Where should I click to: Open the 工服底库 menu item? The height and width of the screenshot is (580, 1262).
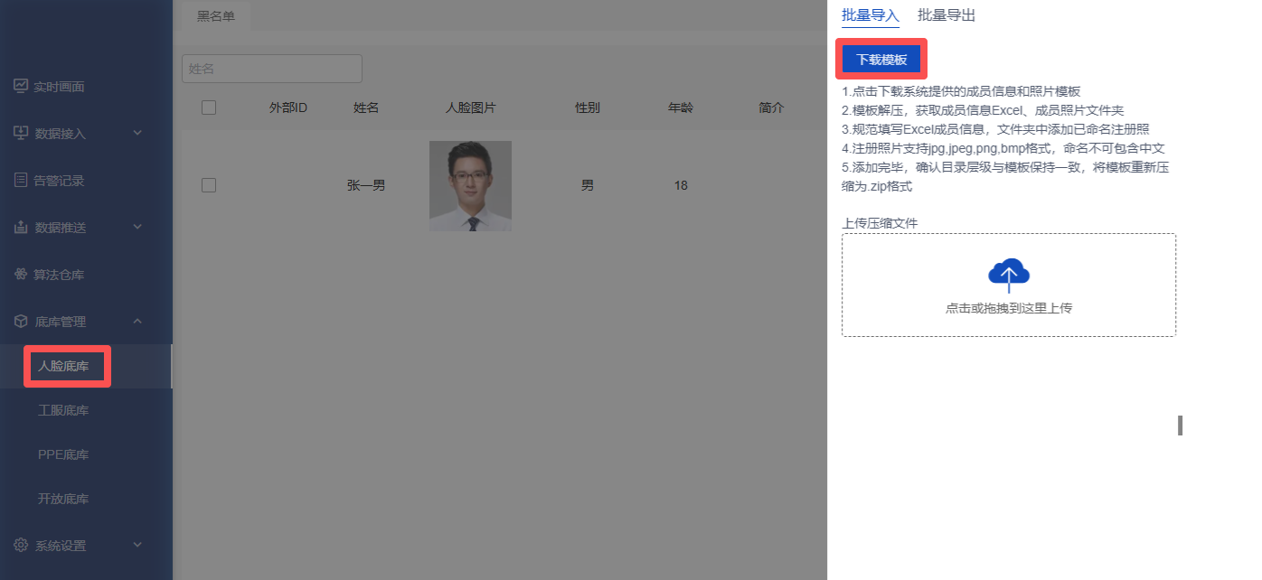[x=63, y=411]
